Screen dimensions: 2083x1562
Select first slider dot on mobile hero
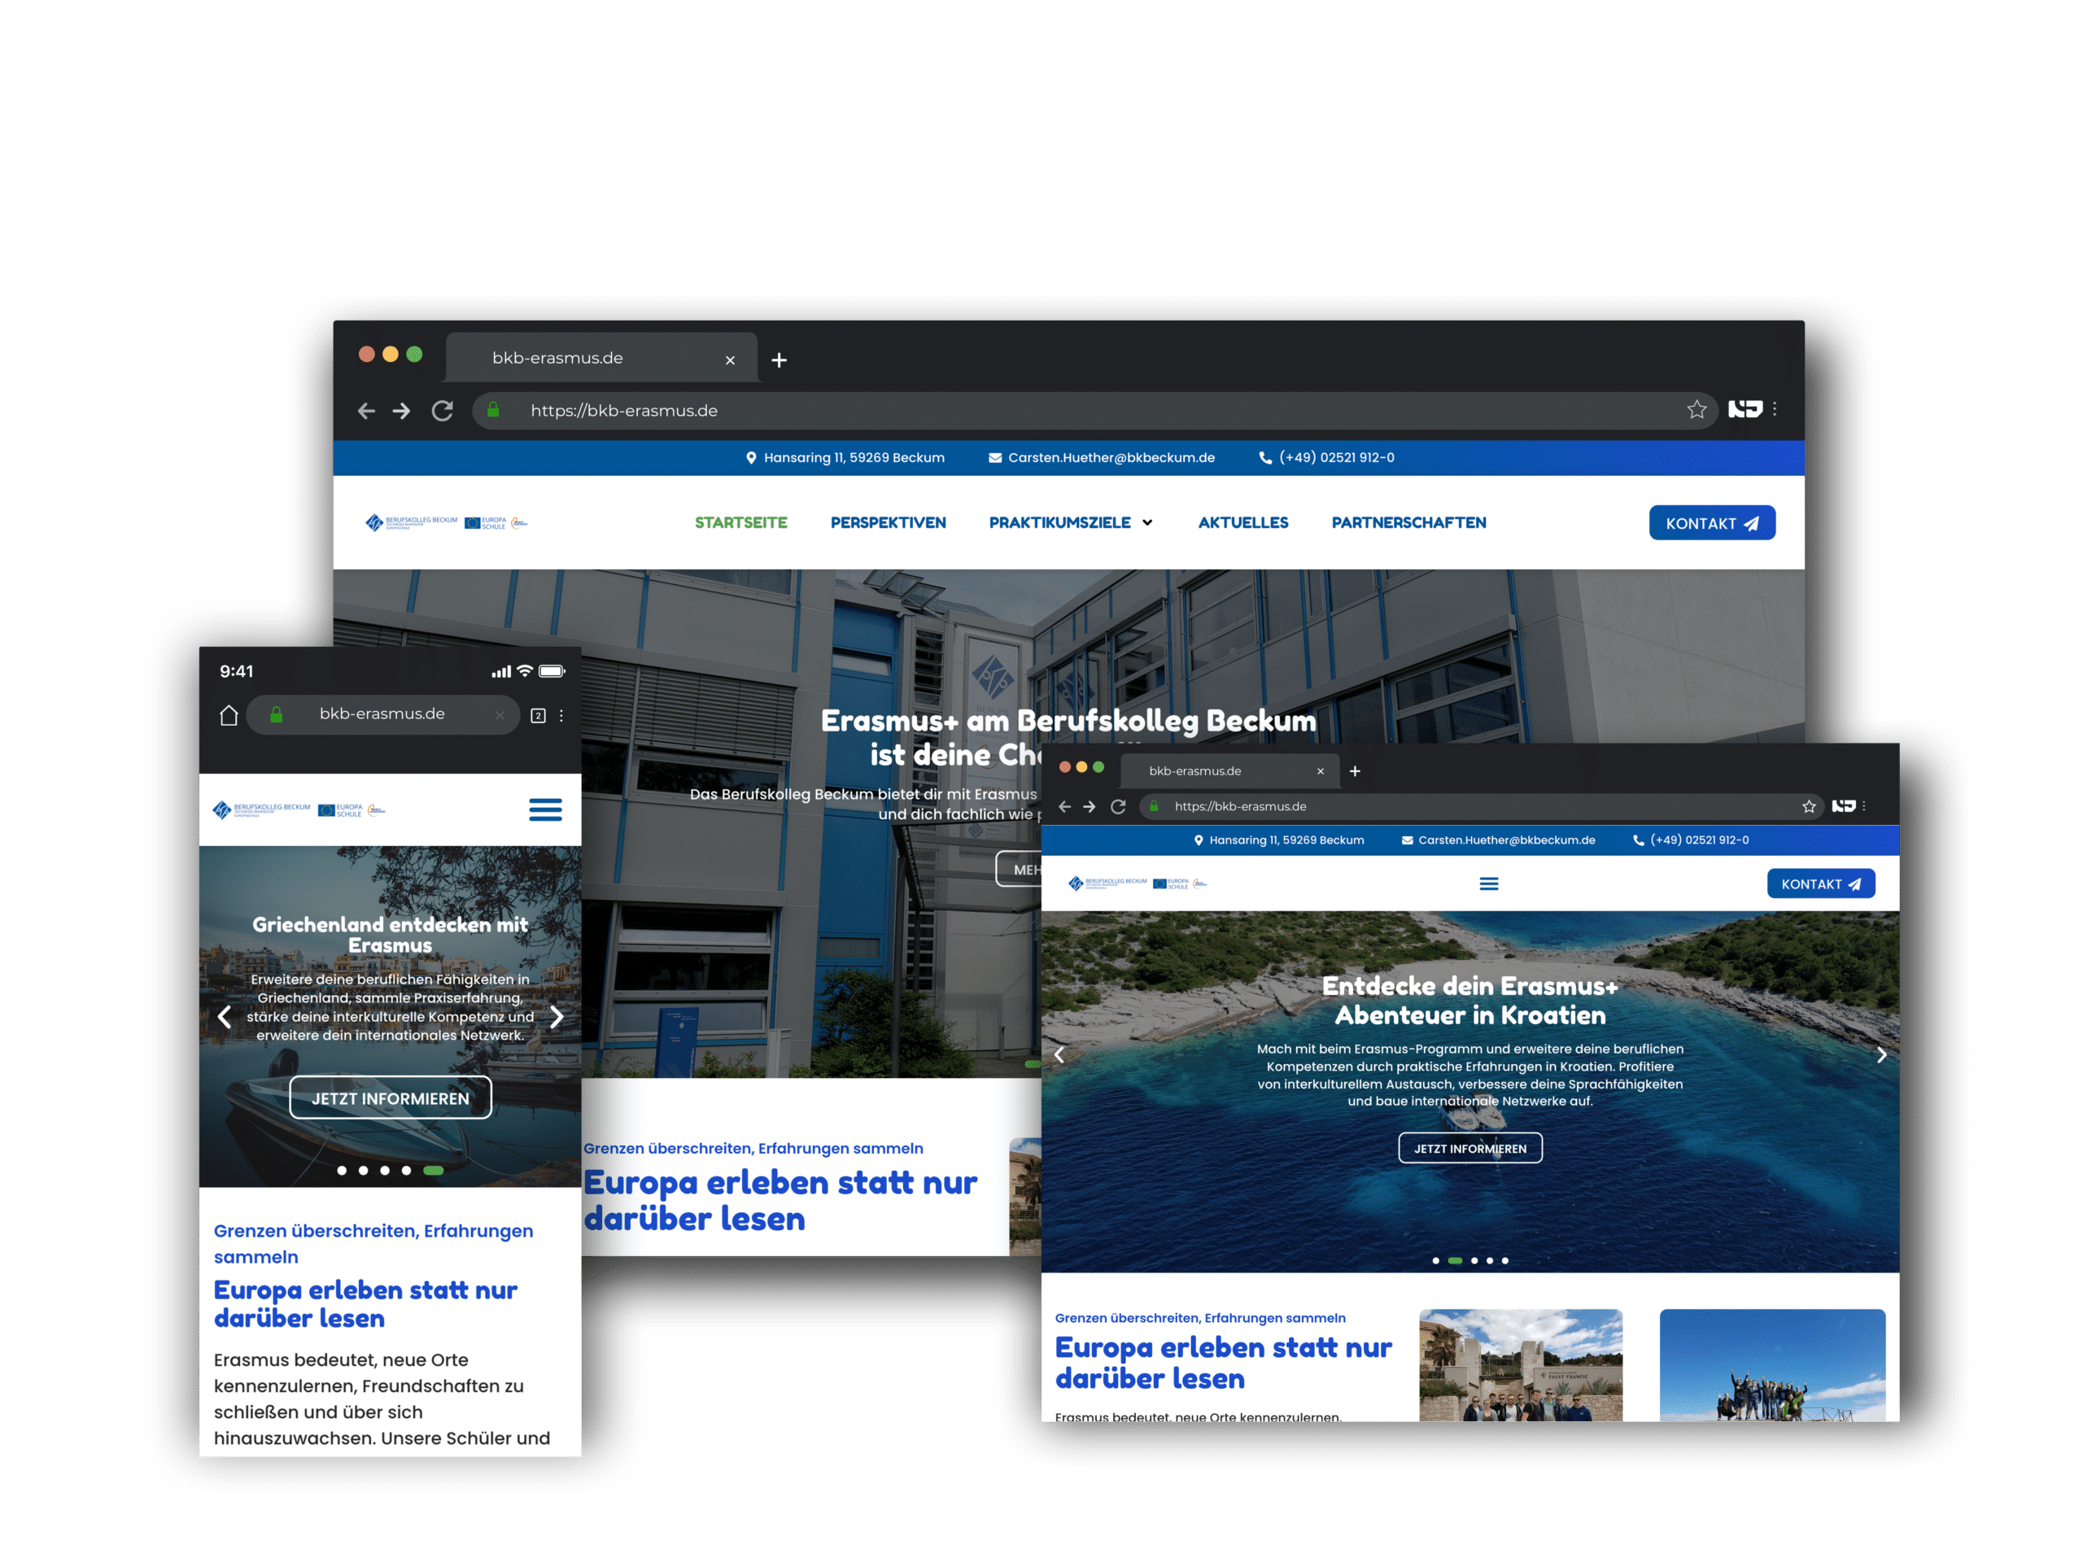tap(342, 1171)
